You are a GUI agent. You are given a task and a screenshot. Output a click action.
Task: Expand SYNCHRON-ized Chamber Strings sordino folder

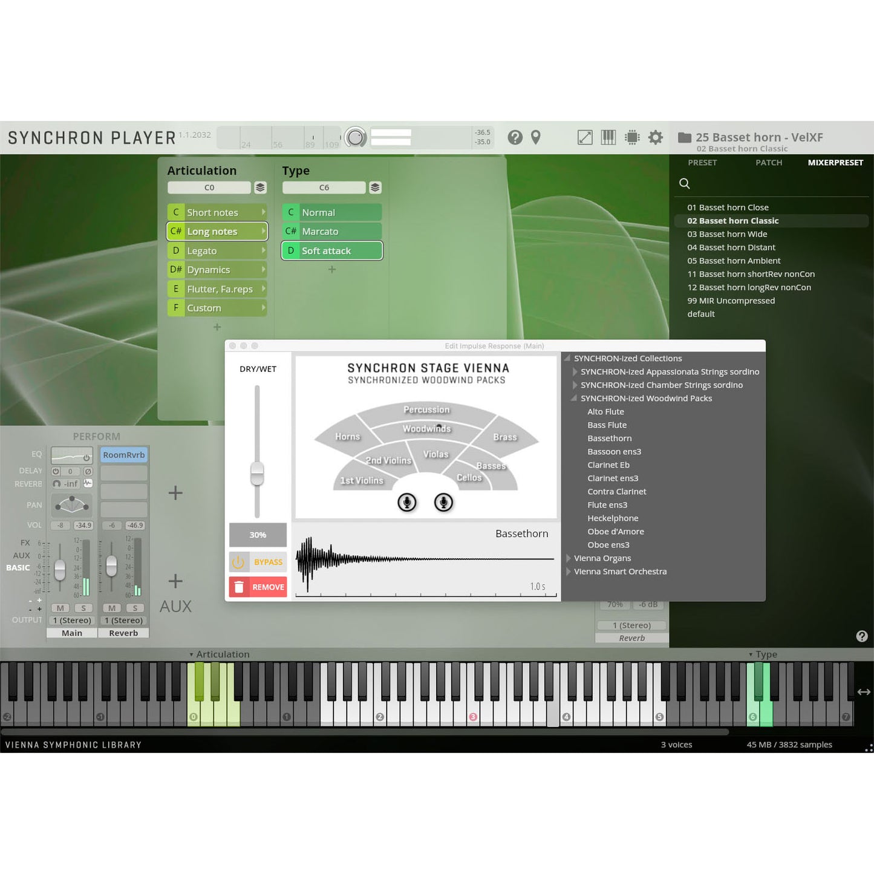(575, 385)
